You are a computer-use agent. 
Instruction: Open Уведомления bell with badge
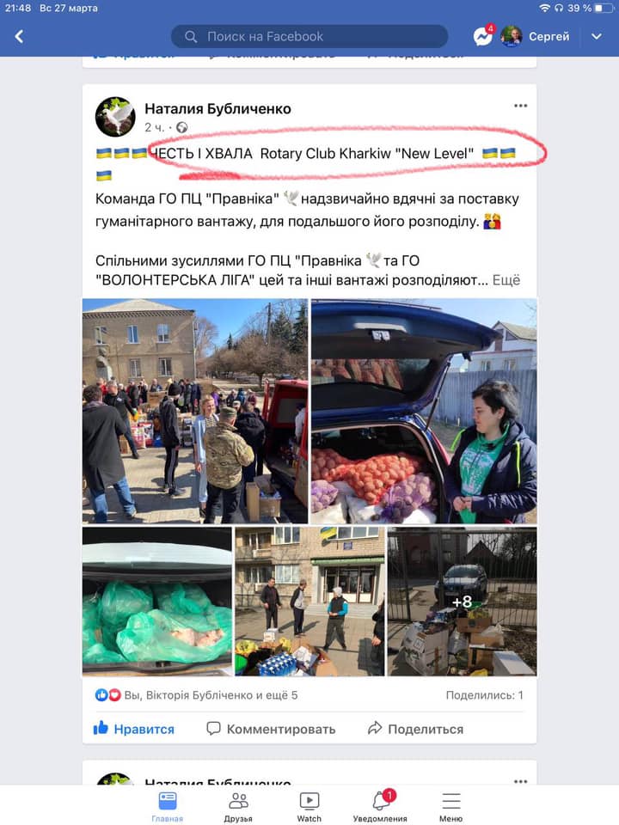[x=380, y=807]
